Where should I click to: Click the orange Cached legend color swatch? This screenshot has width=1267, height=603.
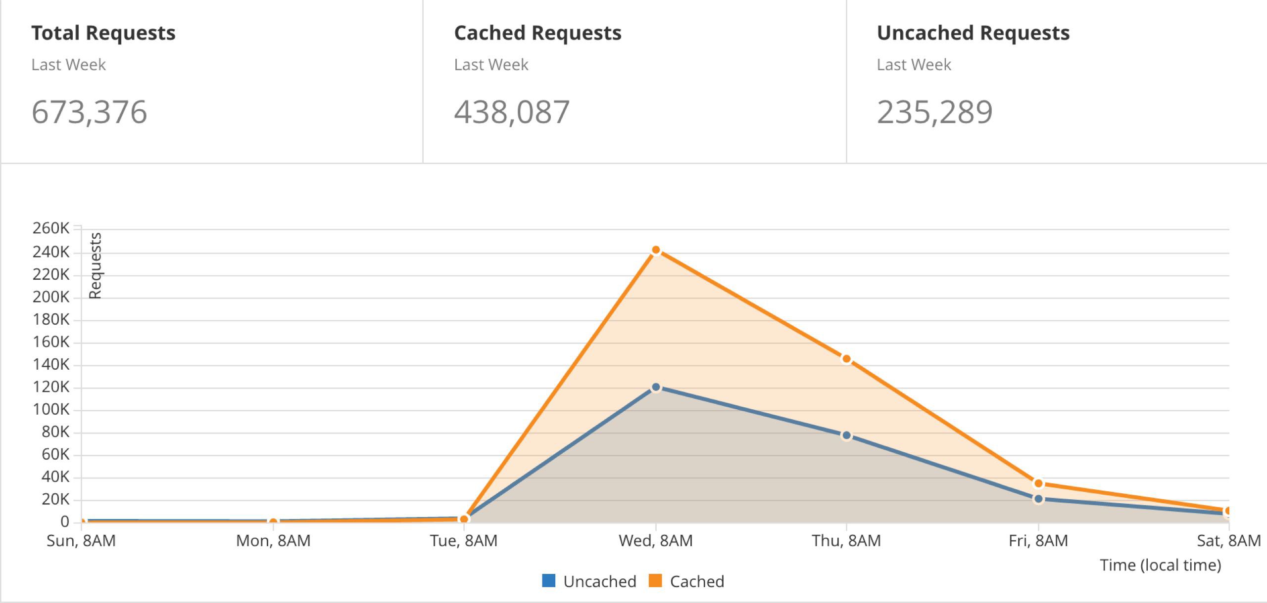click(x=655, y=581)
